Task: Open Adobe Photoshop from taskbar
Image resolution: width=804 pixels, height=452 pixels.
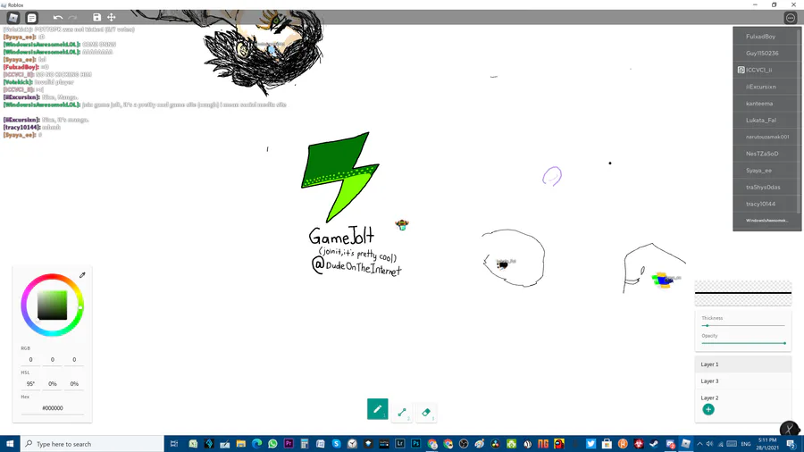Action: [x=415, y=444]
